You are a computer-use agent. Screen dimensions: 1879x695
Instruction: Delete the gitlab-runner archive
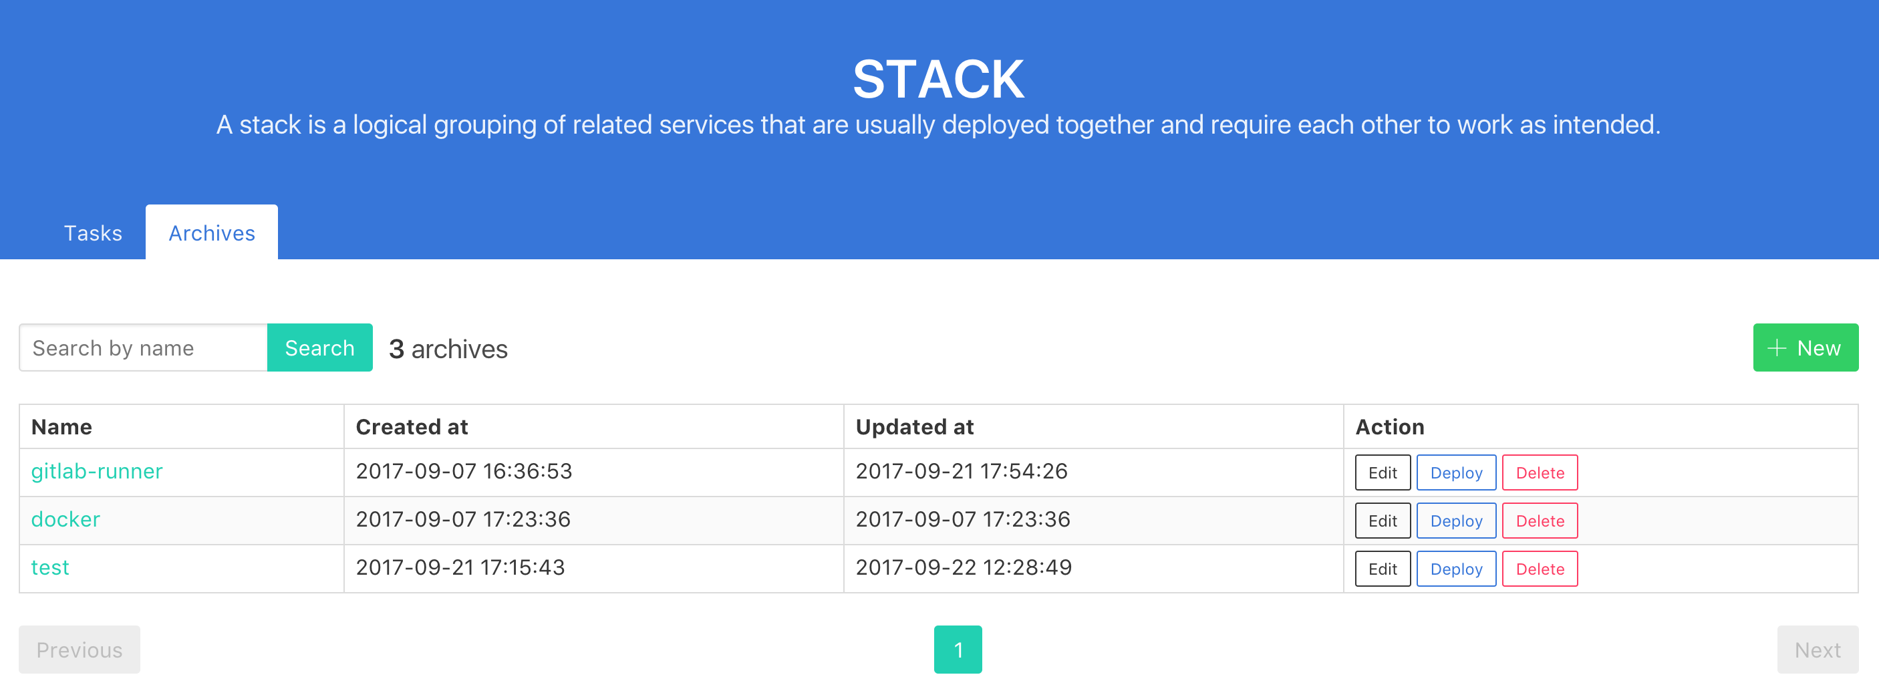1540,472
